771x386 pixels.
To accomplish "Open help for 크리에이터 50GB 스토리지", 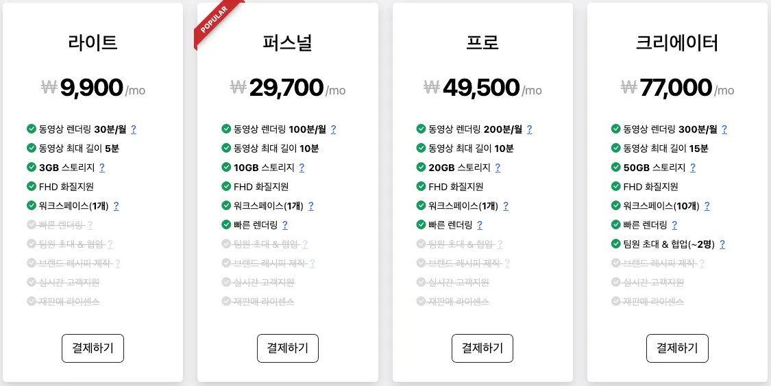I will (692, 168).
